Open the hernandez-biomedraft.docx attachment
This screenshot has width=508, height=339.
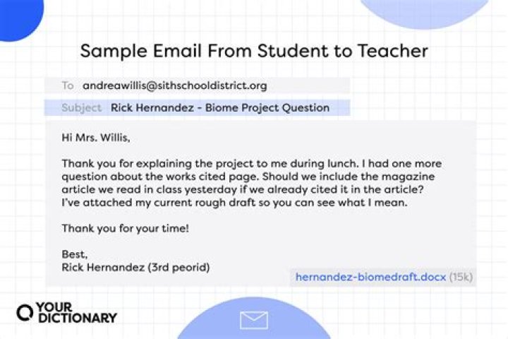tap(370, 277)
